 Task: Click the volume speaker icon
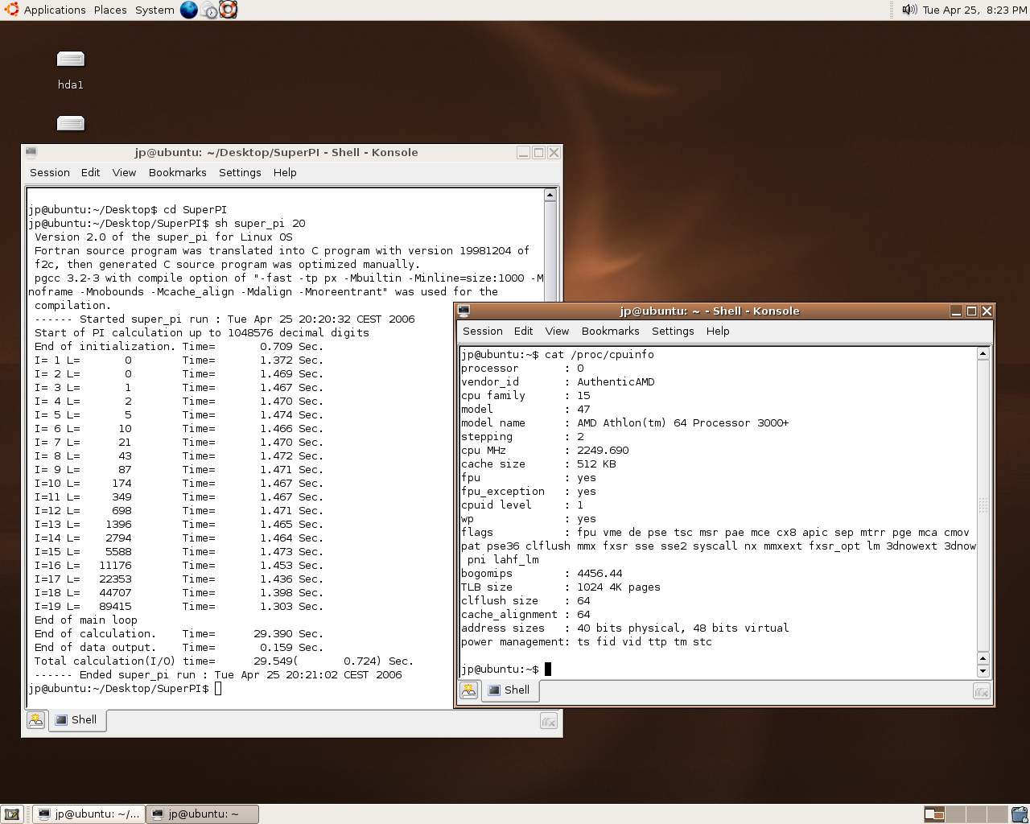tap(908, 10)
